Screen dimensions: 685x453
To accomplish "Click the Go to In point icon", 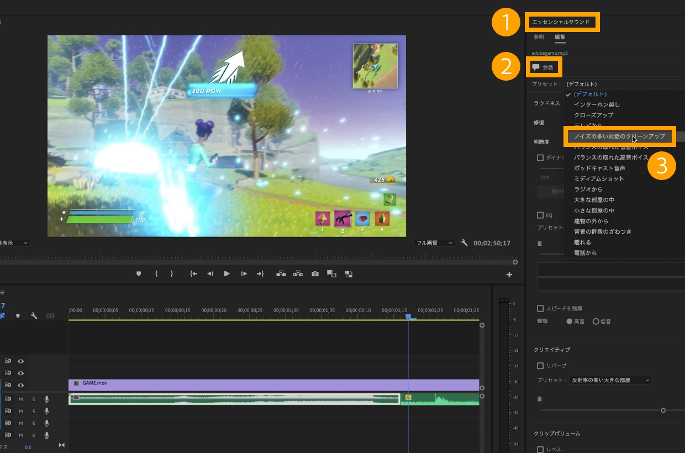I will point(193,273).
